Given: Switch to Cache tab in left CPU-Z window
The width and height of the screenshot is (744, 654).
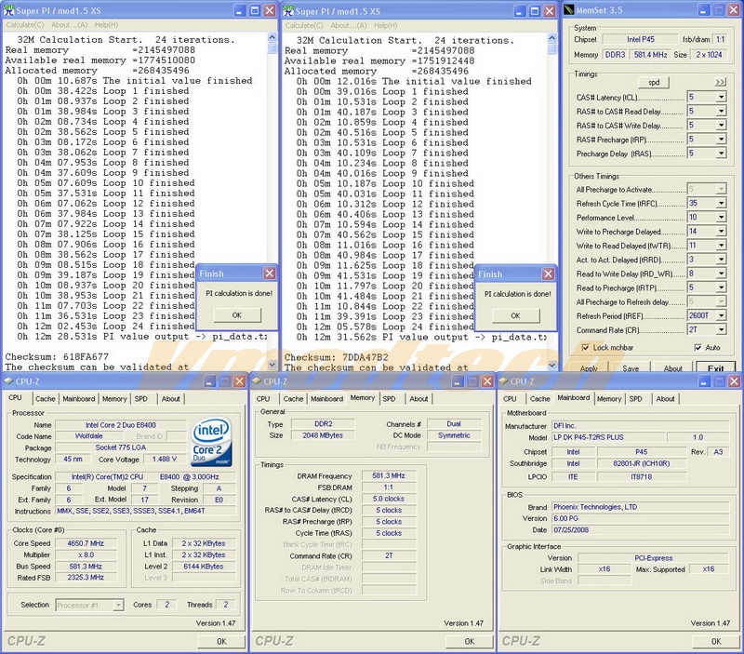Looking at the screenshot, I should [45, 399].
